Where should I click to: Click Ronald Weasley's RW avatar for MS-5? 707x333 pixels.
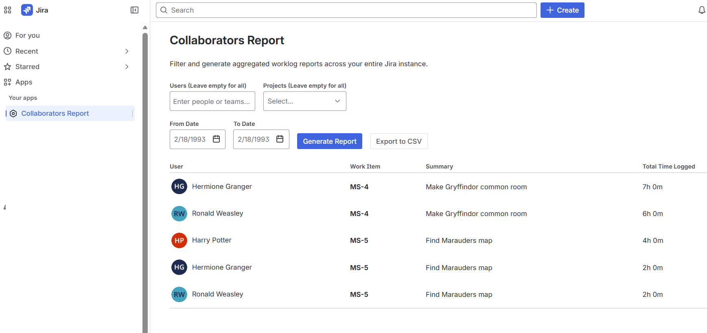tap(179, 294)
